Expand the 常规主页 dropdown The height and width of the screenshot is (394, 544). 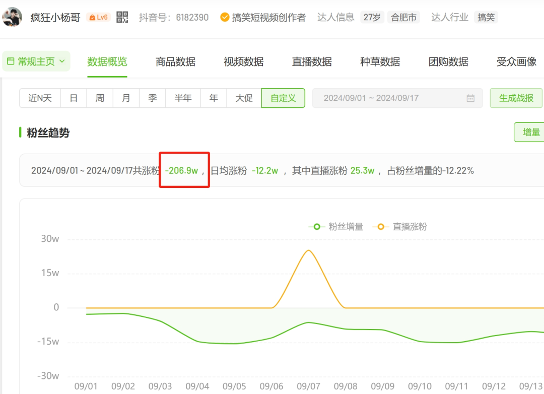tap(36, 61)
